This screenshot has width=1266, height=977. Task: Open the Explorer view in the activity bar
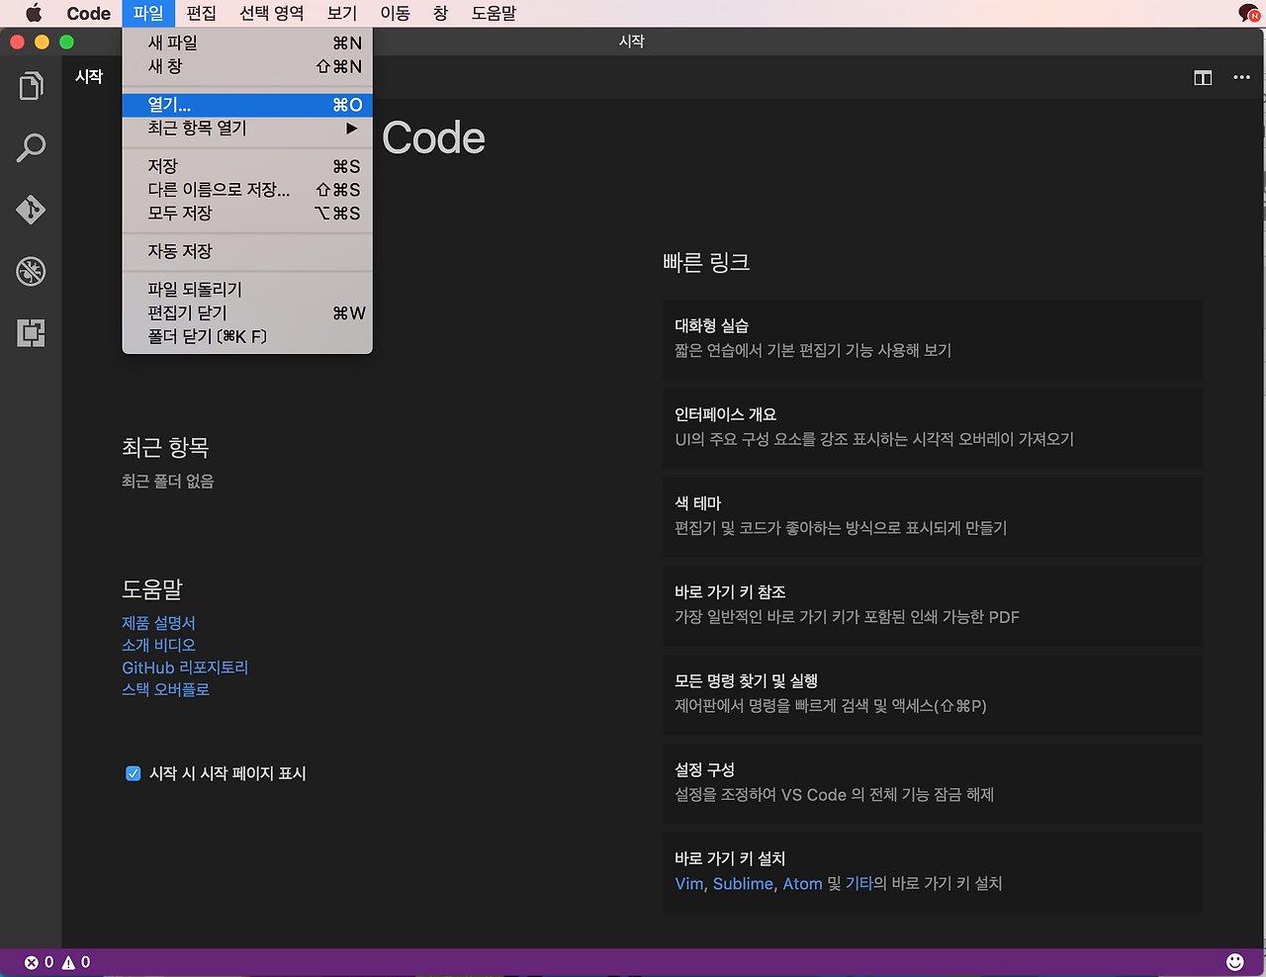coord(31,85)
